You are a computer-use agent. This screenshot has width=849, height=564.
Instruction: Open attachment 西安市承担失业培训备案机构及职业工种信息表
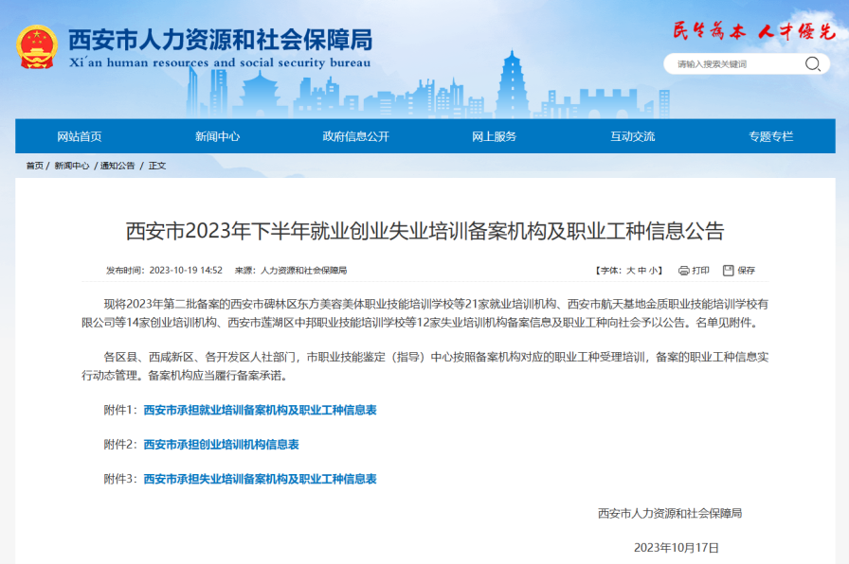click(260, 480)
